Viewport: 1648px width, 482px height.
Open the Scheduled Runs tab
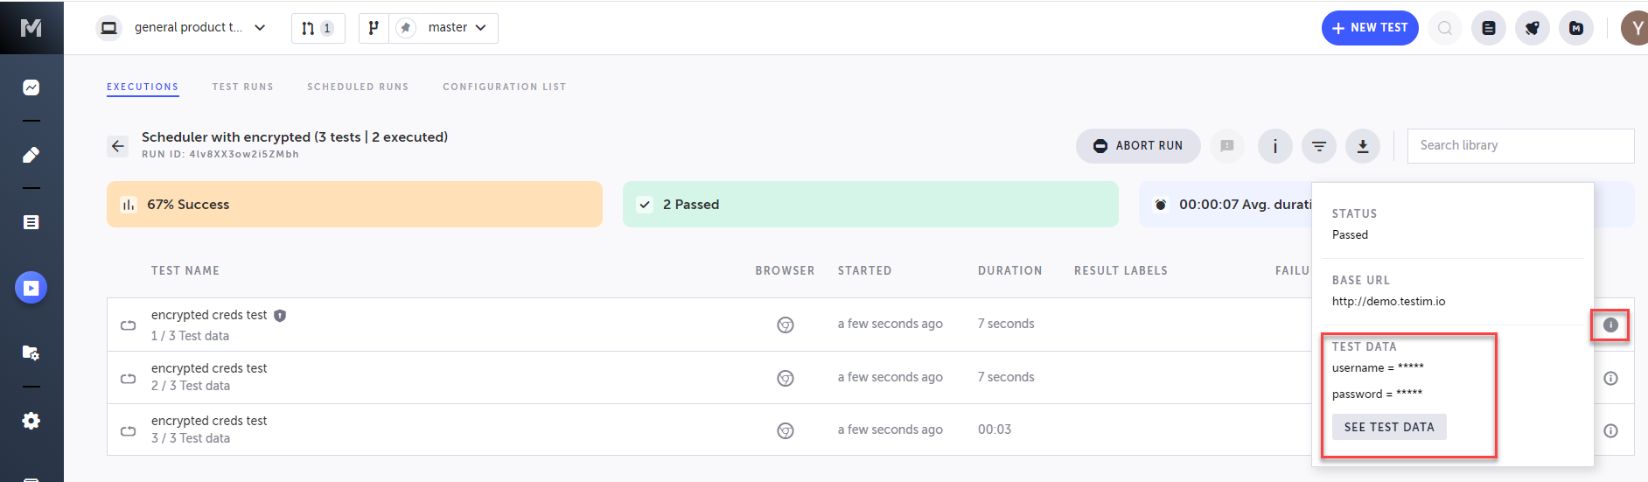(x=358, y=87)
